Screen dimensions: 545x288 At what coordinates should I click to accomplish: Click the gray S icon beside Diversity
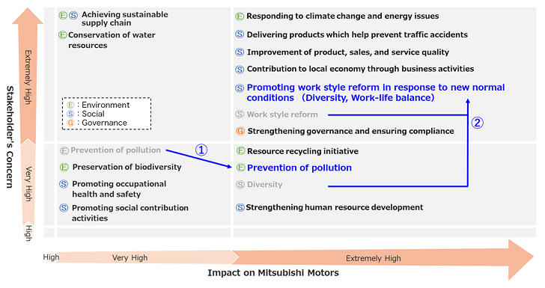click(240, 185)
